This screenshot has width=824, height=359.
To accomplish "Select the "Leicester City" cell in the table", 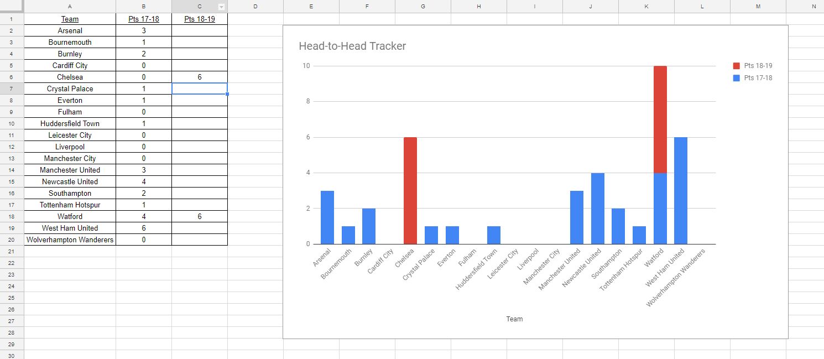I will 70,135.
